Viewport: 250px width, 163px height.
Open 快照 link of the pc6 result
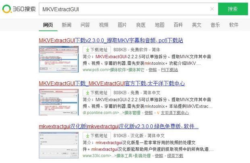click(152, 70)
